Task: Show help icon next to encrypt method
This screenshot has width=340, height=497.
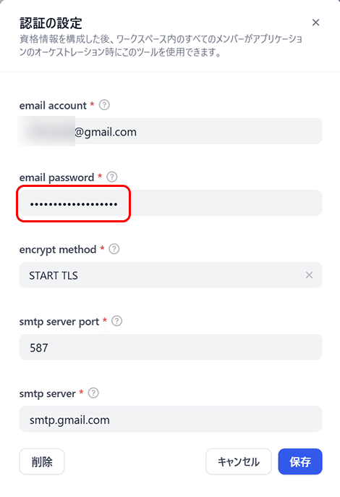Action: (x=114, y=248)
